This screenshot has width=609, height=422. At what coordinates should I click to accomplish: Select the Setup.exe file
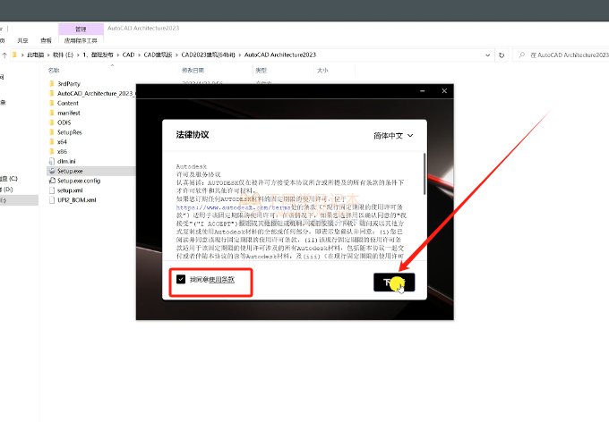(x=69, y=170)
